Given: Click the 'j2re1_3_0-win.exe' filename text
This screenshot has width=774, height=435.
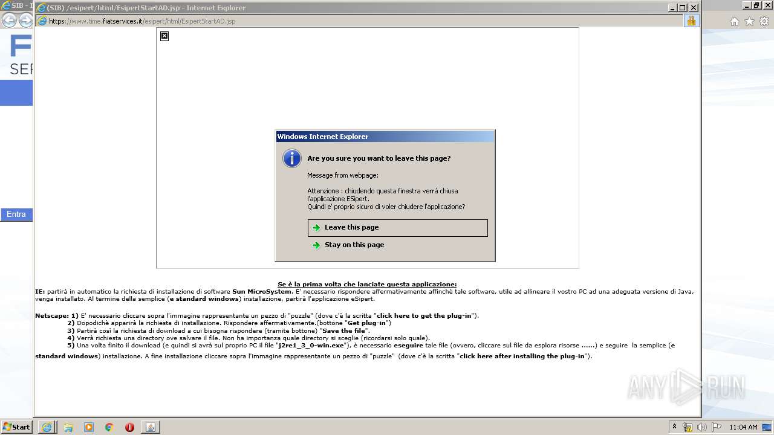Looking at the screenshot, I should (311, 346).
